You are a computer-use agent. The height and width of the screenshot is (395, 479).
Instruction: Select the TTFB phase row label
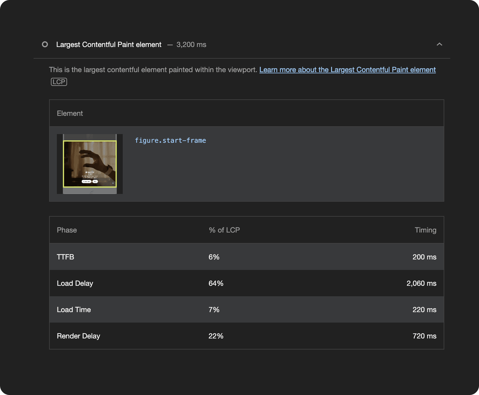[66, 257]
